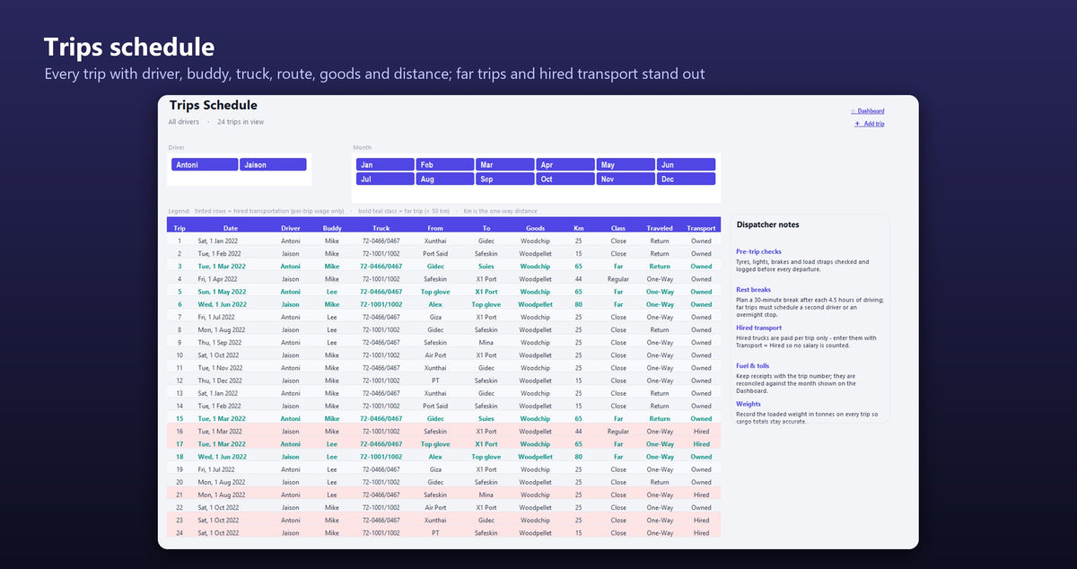Select 'PT' origin cell in trip 24 row
This screenshot has height=569, width=1077.
[435, 533]
